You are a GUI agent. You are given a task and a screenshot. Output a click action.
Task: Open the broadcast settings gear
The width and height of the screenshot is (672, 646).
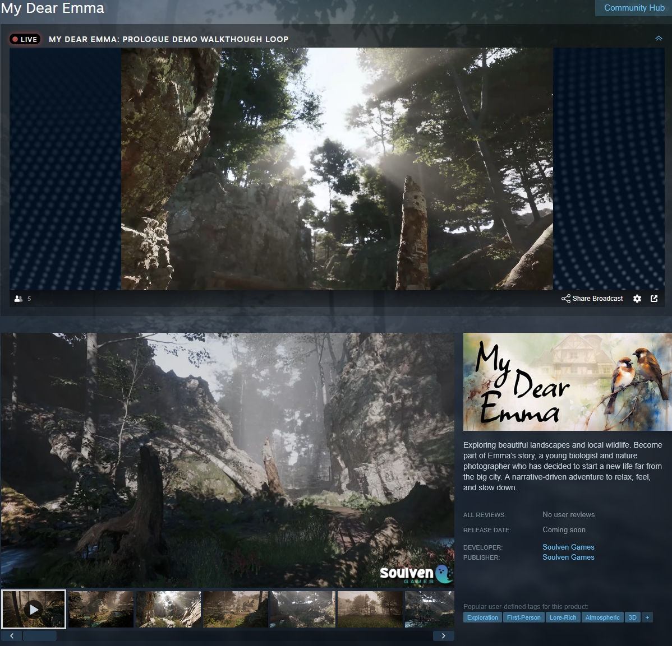coord(637,299)
